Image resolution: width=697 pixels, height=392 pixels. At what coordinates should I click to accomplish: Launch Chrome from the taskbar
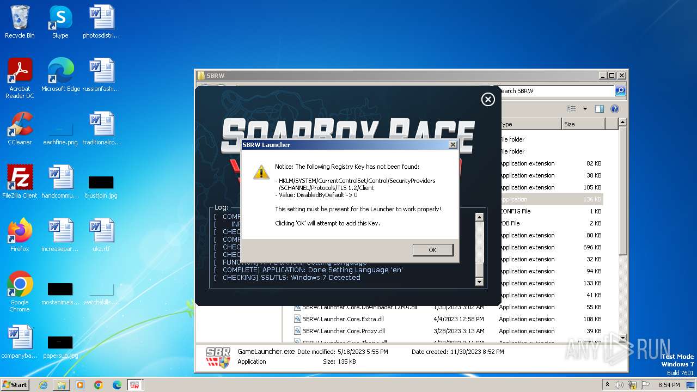click(99, 384)
